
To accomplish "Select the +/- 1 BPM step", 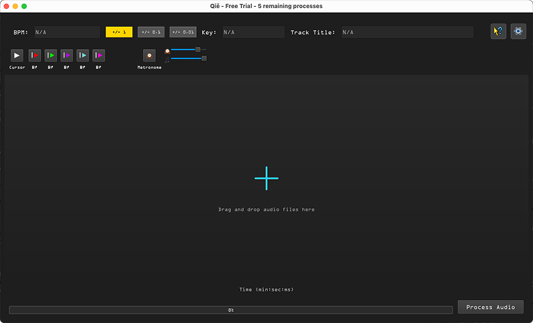I will point(119,32).
